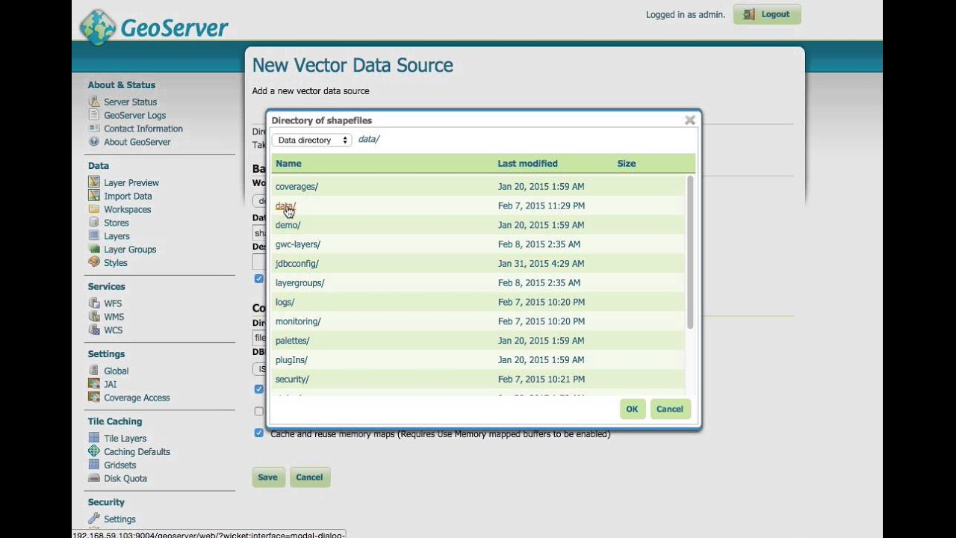Viewport: 956px width, 538px height.
Task: Open the monitoring/ folder
Action: tap(297, 321)
